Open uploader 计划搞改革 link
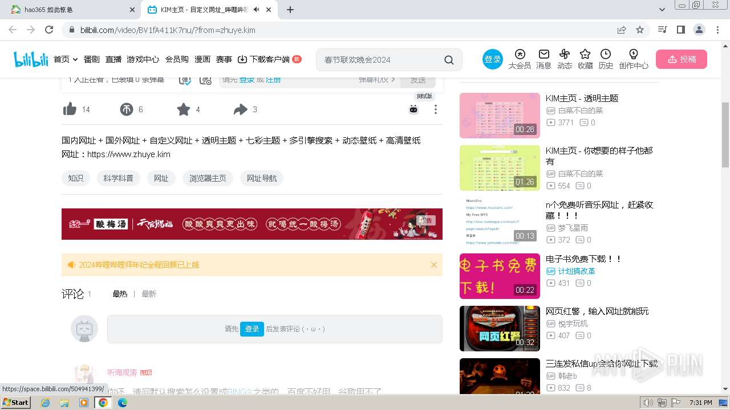This screenshot has width=730, height=410. pos(576,271)
